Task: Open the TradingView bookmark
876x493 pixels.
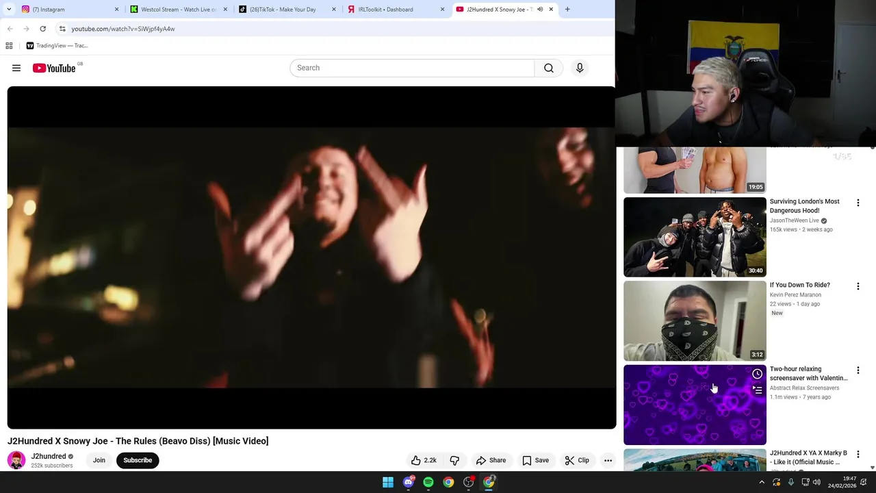Action: point(57,46)
